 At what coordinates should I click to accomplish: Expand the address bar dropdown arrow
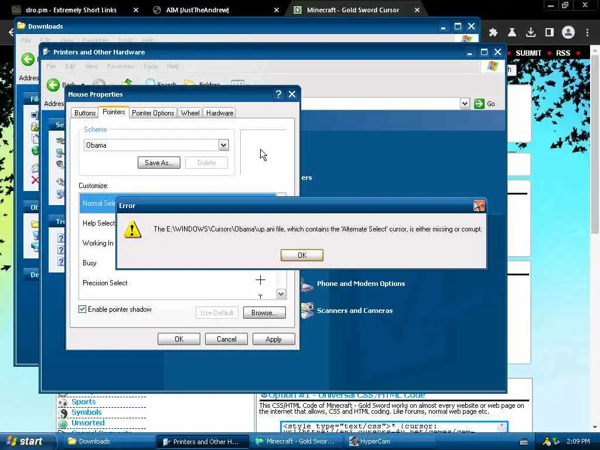coord(465,104)
